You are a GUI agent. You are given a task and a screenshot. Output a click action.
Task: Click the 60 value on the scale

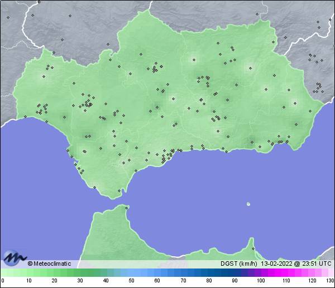[x=157, y=281]
